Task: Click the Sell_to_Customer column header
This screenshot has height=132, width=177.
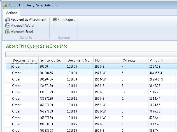Action: pos(52,60)
